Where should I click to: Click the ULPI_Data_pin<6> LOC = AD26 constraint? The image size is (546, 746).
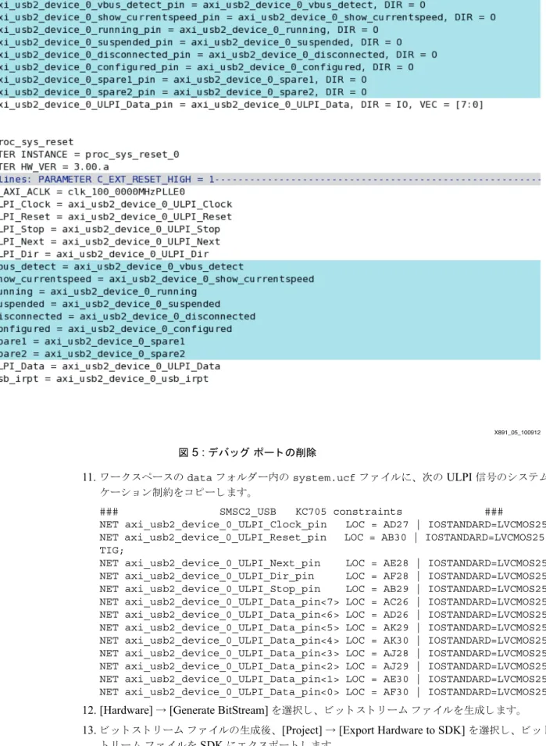click(323, 615)
